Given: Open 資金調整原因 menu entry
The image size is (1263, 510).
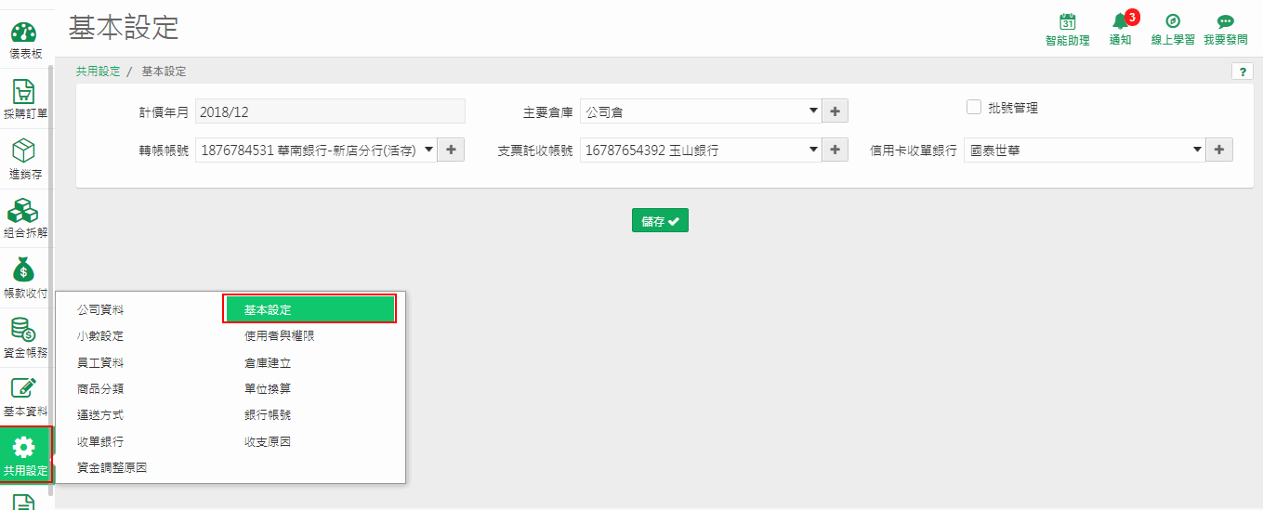Looking at the screenshot, I should (x=112, y=468).
